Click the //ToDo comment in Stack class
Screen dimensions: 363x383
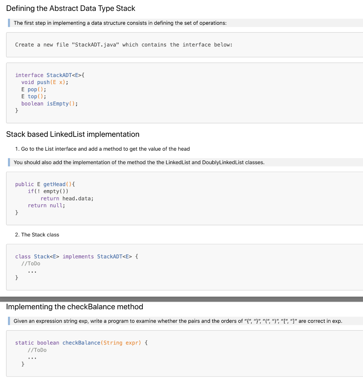[x=31, y=264]
